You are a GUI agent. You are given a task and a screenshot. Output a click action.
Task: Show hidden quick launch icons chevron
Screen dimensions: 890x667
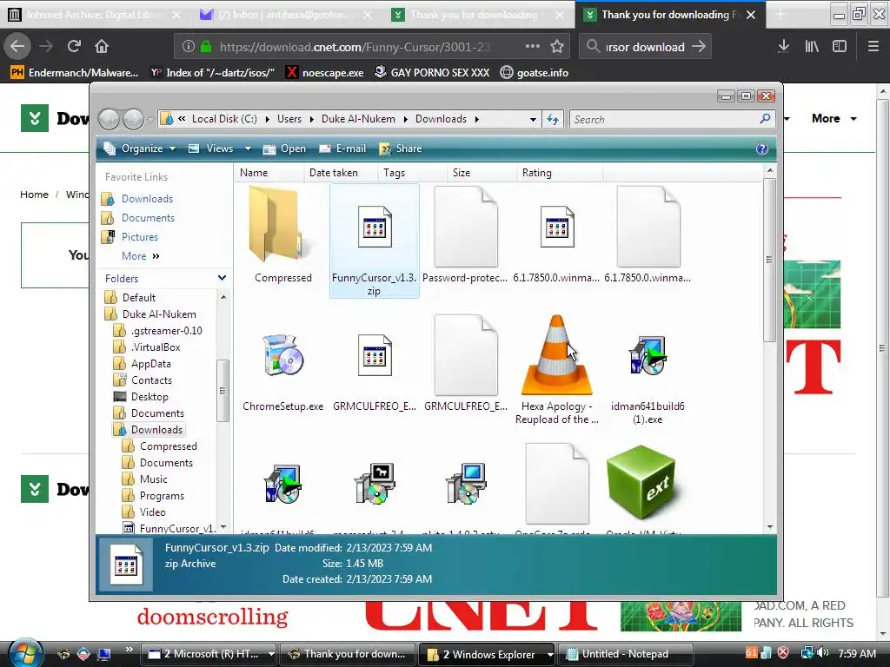[x=129, y=650]
